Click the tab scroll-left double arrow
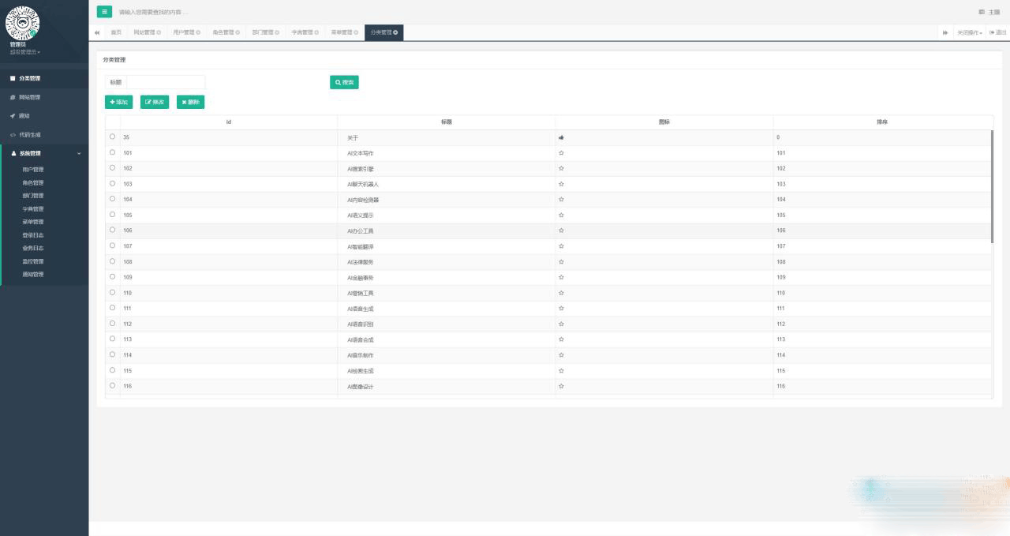The width and height of the screenshot is (1010, 536). pos(97,32)
